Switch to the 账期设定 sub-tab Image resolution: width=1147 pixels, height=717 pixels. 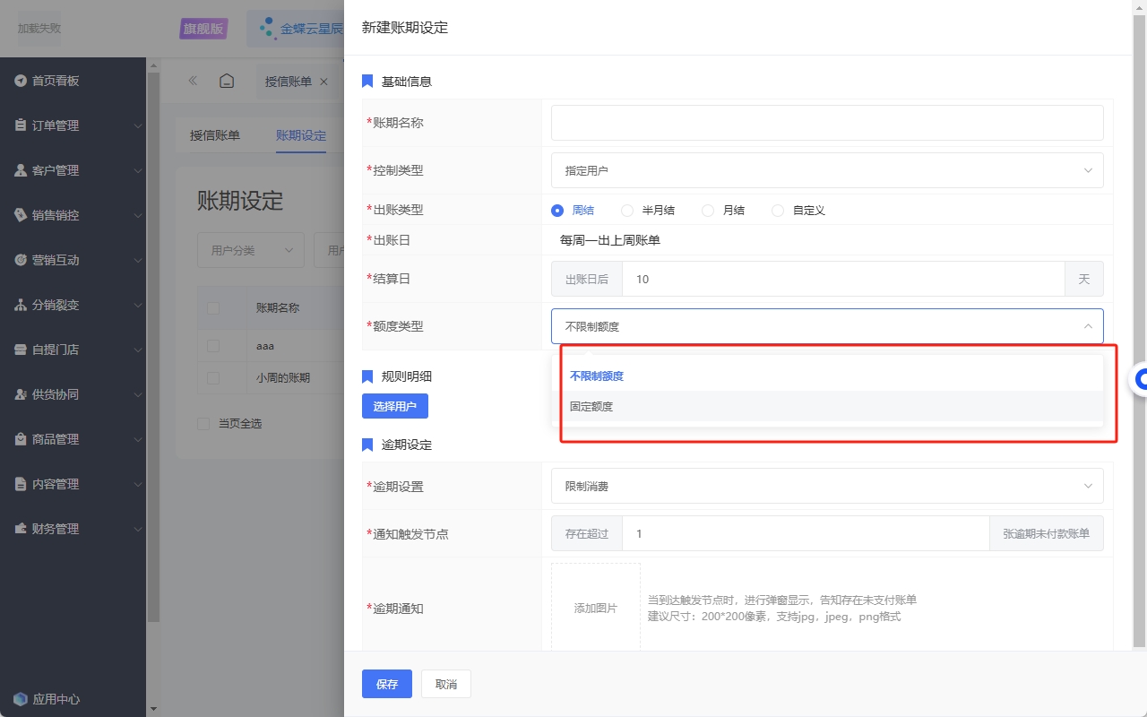coord(301,135)
